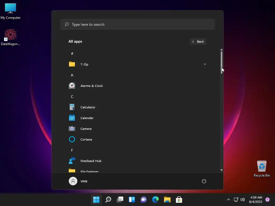275x206 pixels.
Task: Open Microsoft Store from taskbar
Action: coord(179,200)
